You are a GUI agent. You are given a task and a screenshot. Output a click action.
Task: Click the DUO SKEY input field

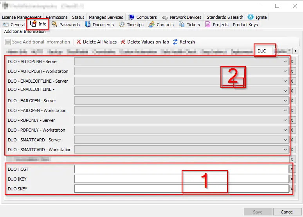pos(182,188)
